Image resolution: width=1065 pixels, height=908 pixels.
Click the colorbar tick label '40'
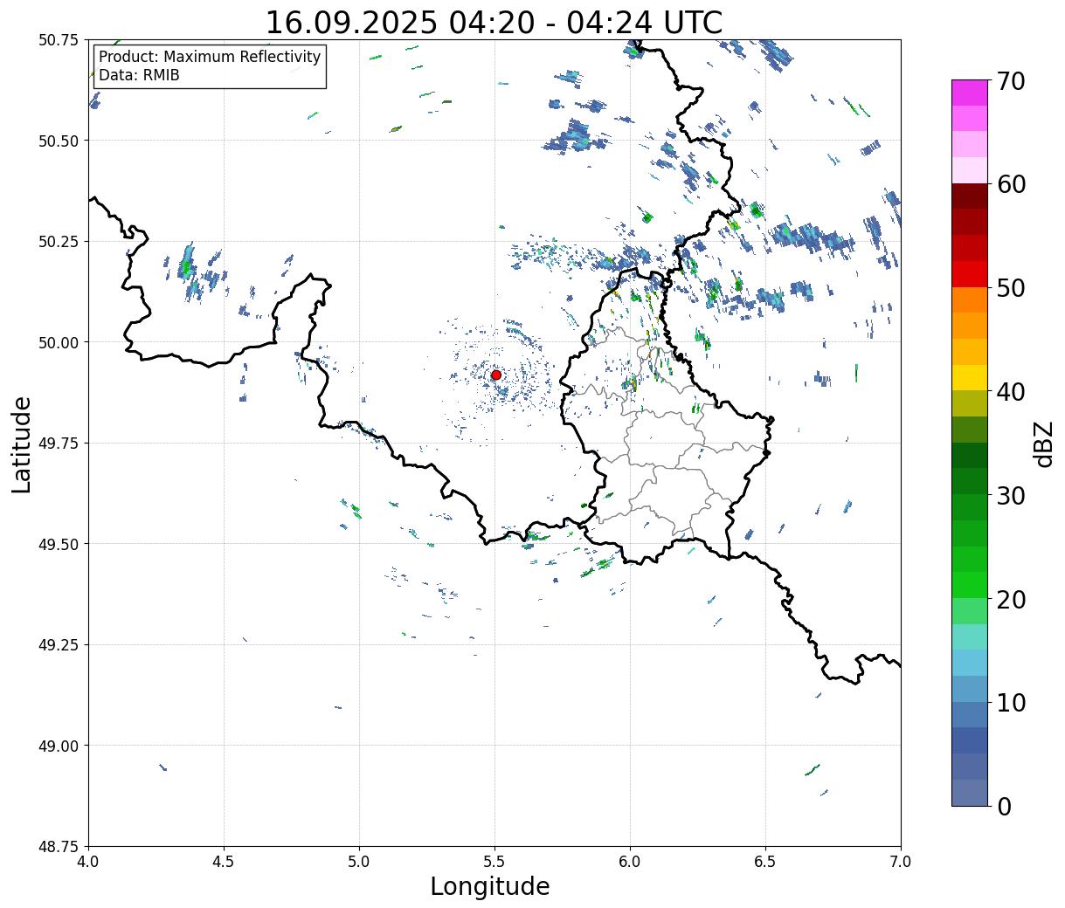(x=1010, y=392)
